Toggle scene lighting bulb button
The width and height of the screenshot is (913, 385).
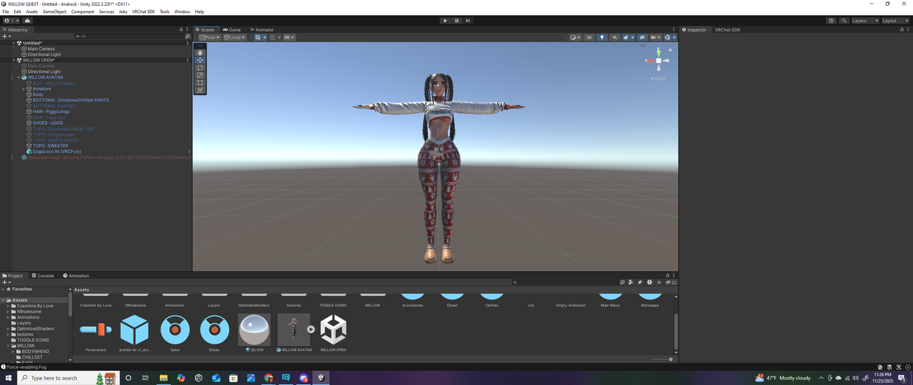(x=601, y=38)
